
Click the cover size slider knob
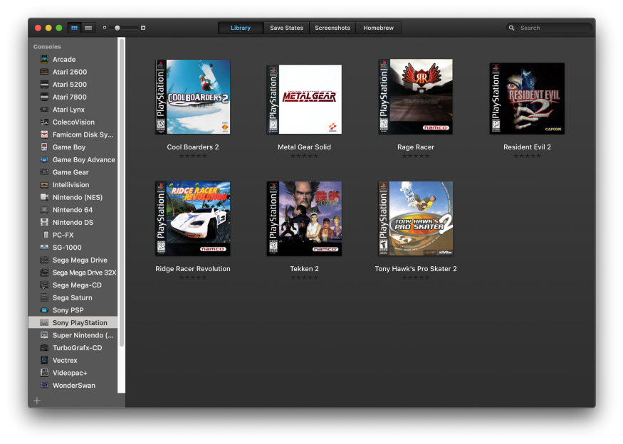coord(117,28)
